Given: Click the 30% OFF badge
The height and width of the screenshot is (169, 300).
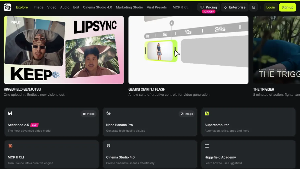Looking at the screenshot, I should 208,12.
